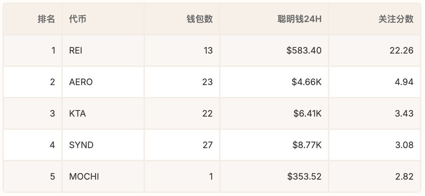Select the REI token name
This screenshot has height=196, width=425.
coord(76,51)
